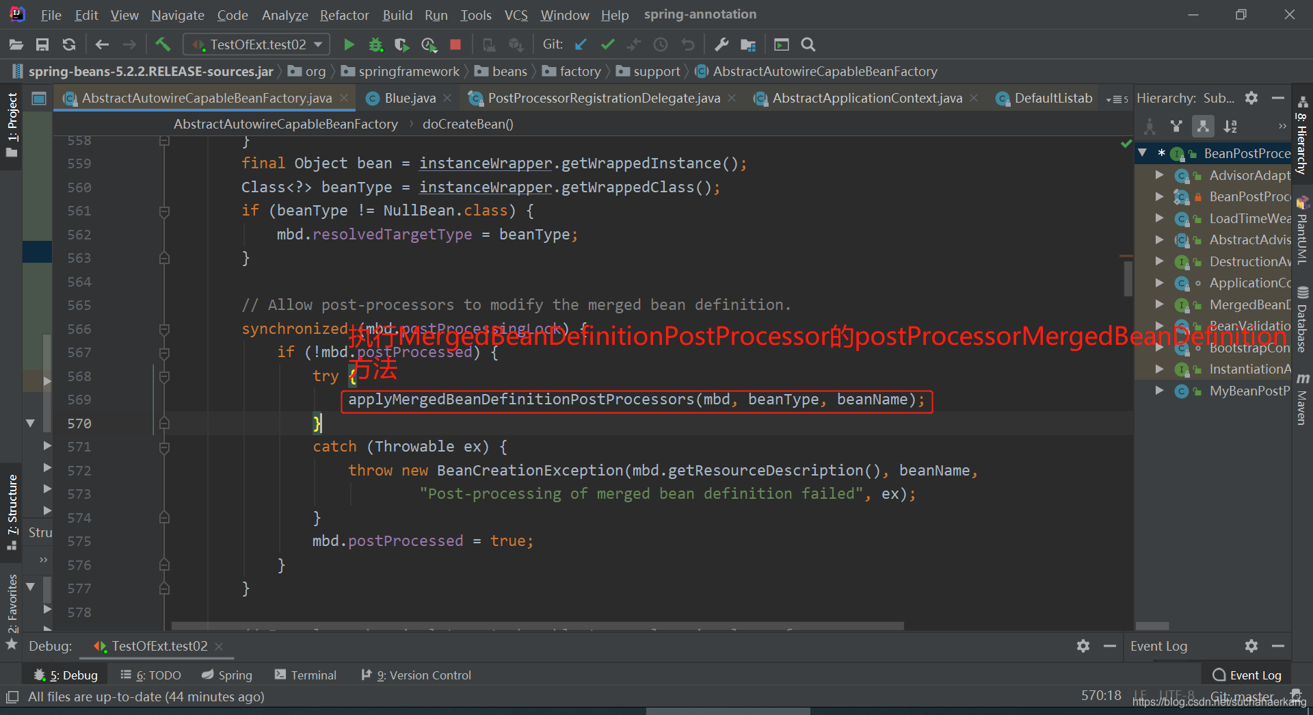Expand the LoadTimeWea hierarchy node
This screenshot has width=1313, height=715.
click(1159, 218)
